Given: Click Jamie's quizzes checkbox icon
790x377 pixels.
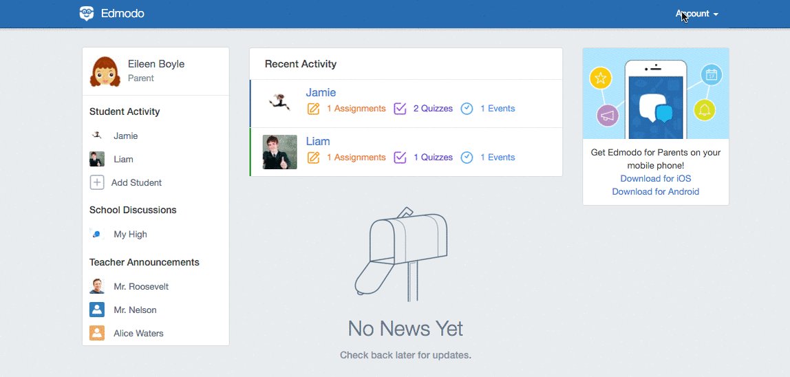Looking at the screenshot, I should click(x=400, y=109).
